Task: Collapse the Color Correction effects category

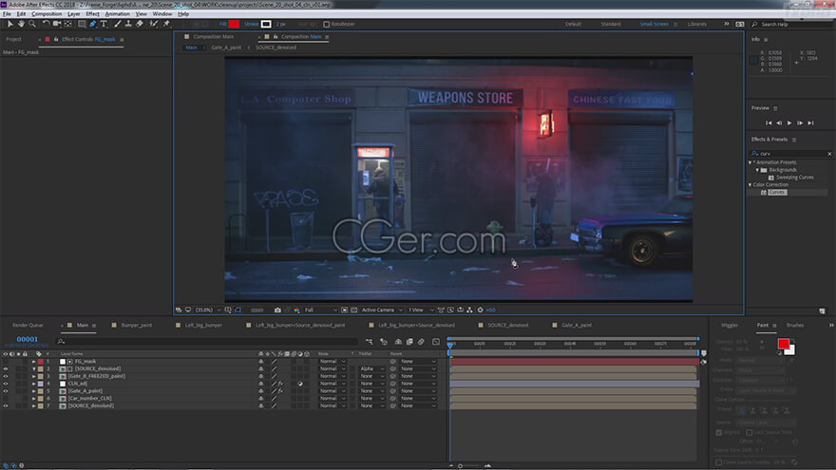Action: (x=750, y=185)
